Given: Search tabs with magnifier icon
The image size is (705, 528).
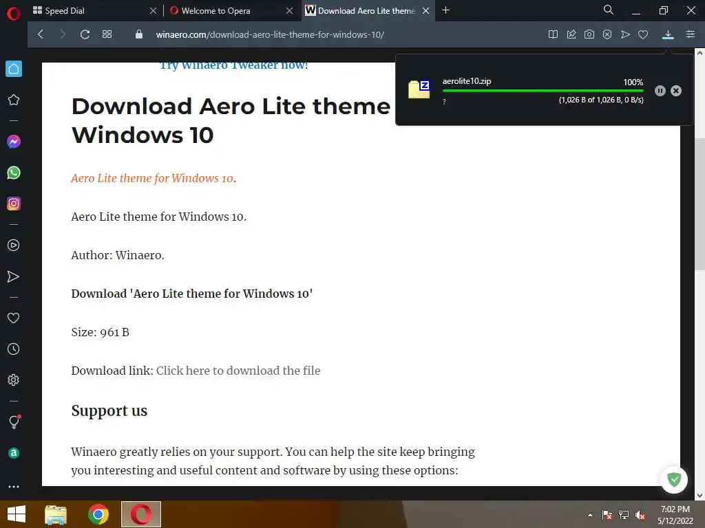Looking at the screenshot, I should (x=609, y=10).
